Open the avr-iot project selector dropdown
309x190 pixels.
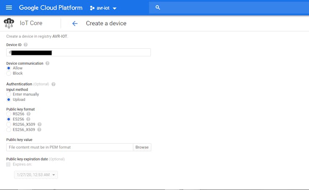[104, 8]
